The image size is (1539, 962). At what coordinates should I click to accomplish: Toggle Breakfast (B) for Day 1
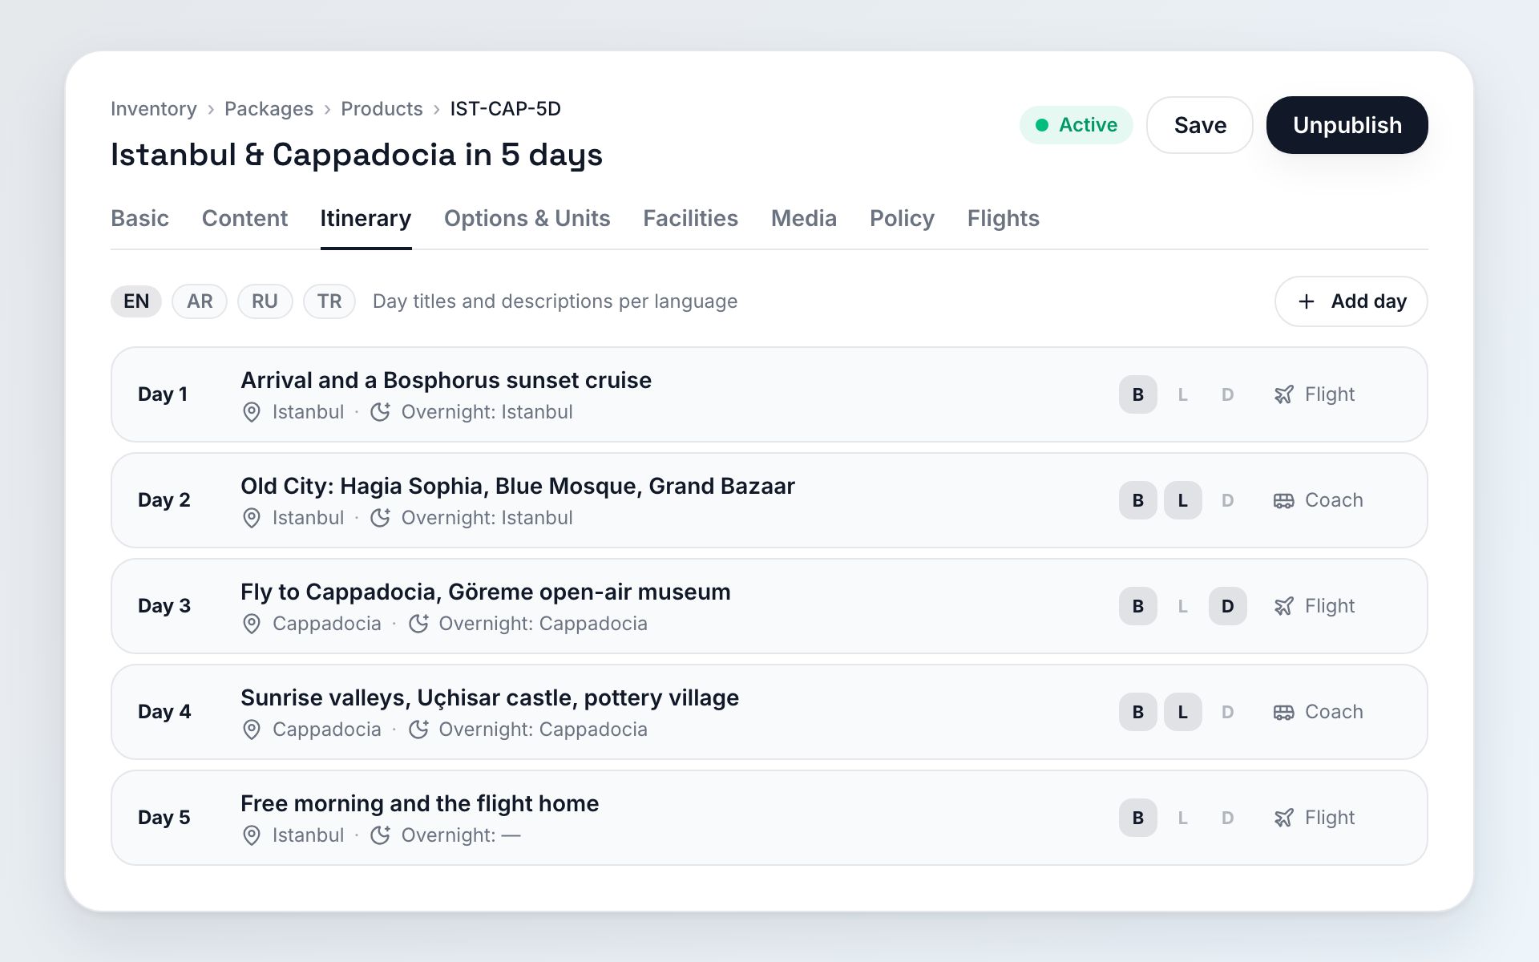[1138, 394]
